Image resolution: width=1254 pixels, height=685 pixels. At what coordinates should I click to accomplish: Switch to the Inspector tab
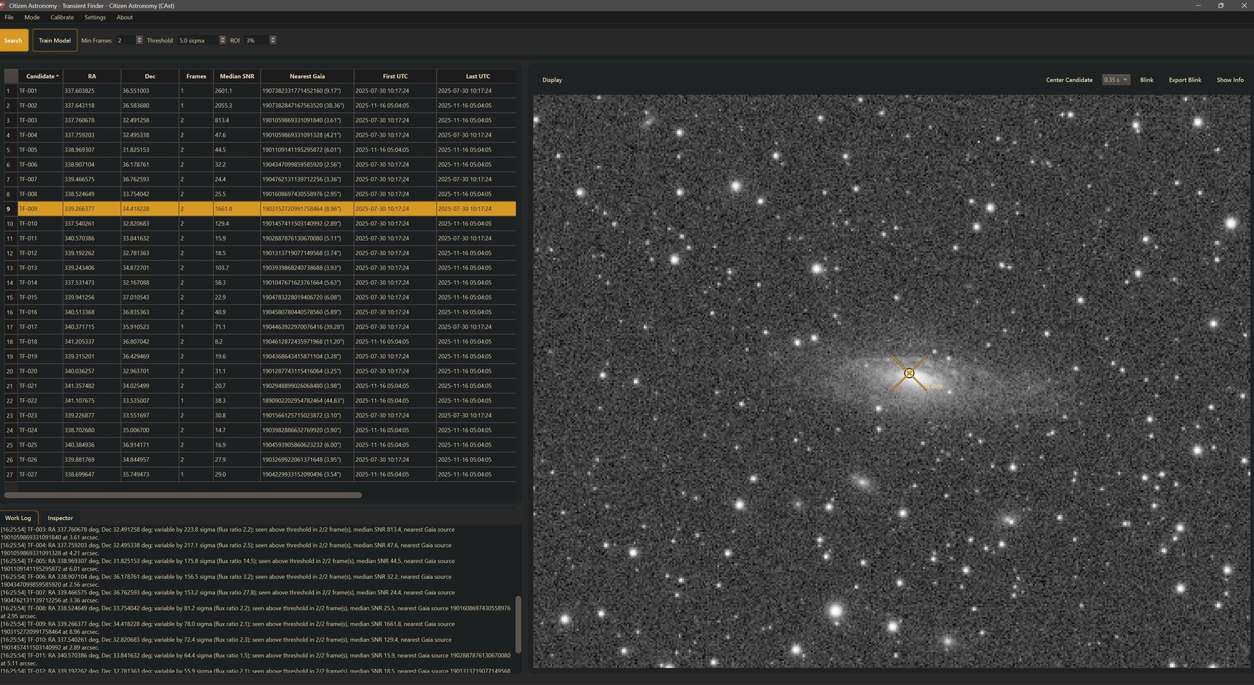[x=60, y=518]
